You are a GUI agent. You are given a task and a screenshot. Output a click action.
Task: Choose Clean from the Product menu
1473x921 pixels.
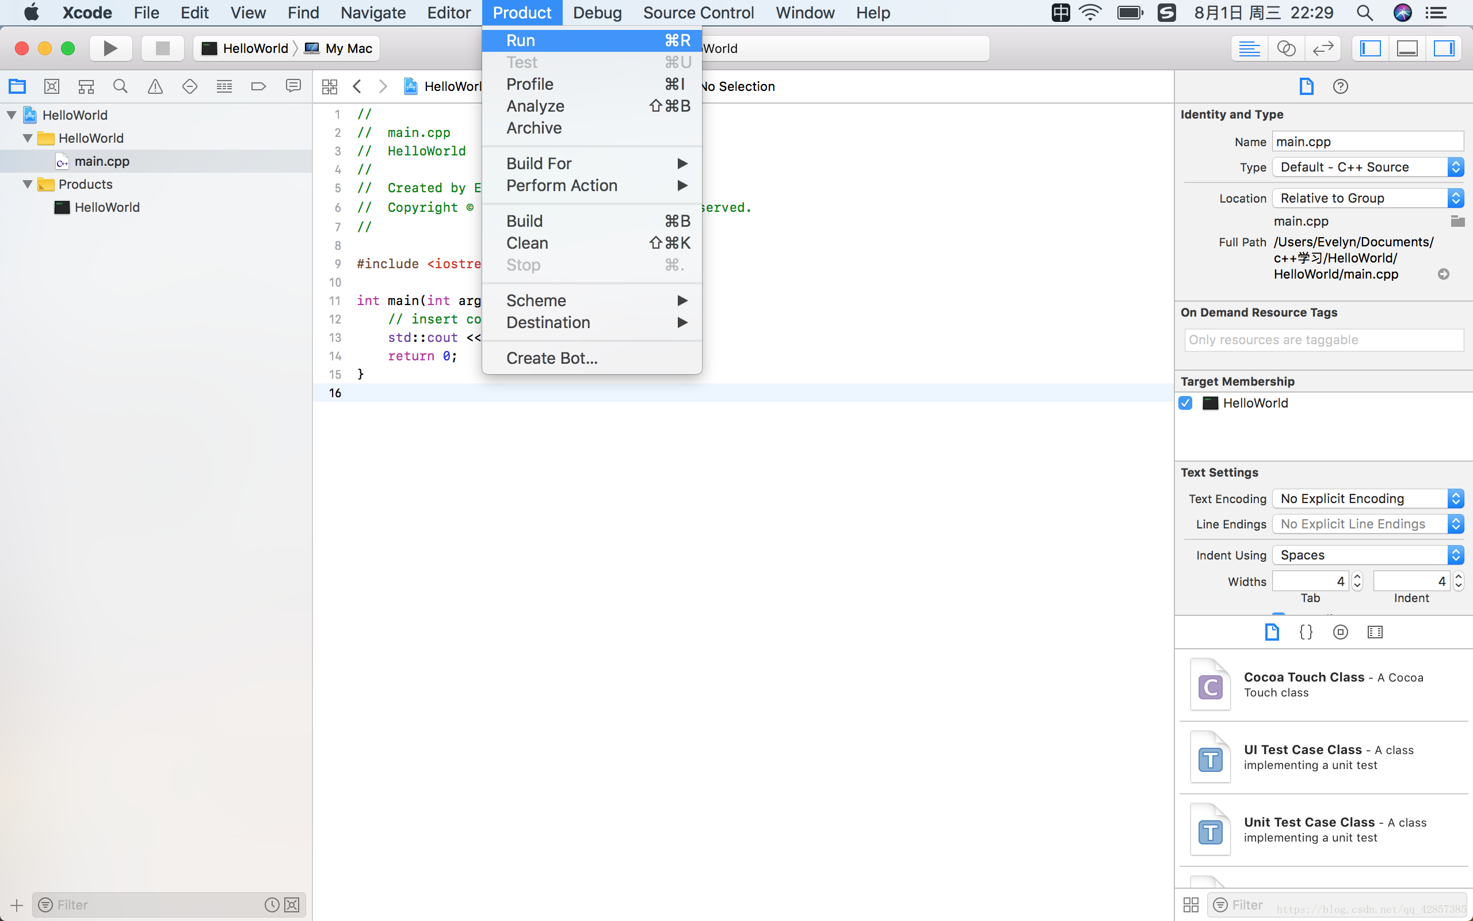point(592,243)
